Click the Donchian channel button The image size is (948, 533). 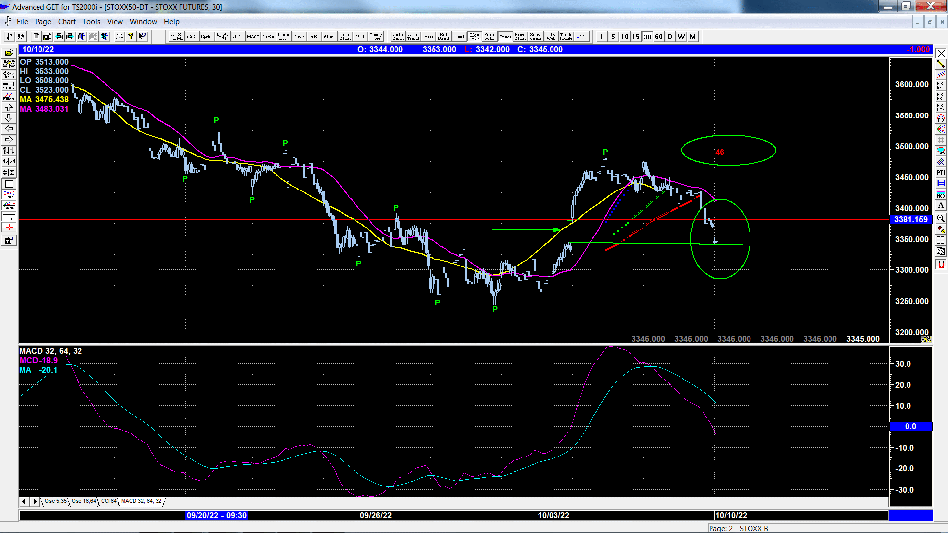point(459,37)
